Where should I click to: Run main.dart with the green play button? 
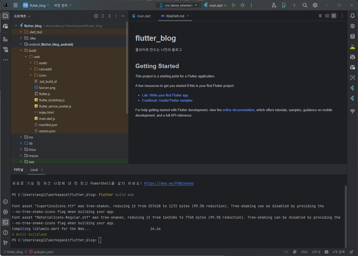pos(234,5)
